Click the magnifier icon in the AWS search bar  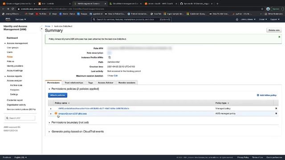pos(94,20)
